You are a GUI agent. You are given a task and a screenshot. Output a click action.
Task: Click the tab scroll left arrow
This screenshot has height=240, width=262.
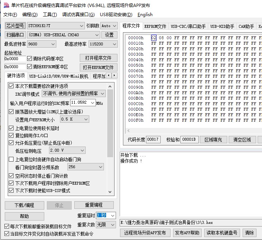[109, 75]
